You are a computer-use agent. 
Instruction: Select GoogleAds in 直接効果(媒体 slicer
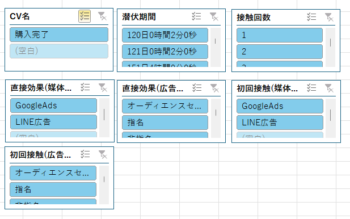53,106
